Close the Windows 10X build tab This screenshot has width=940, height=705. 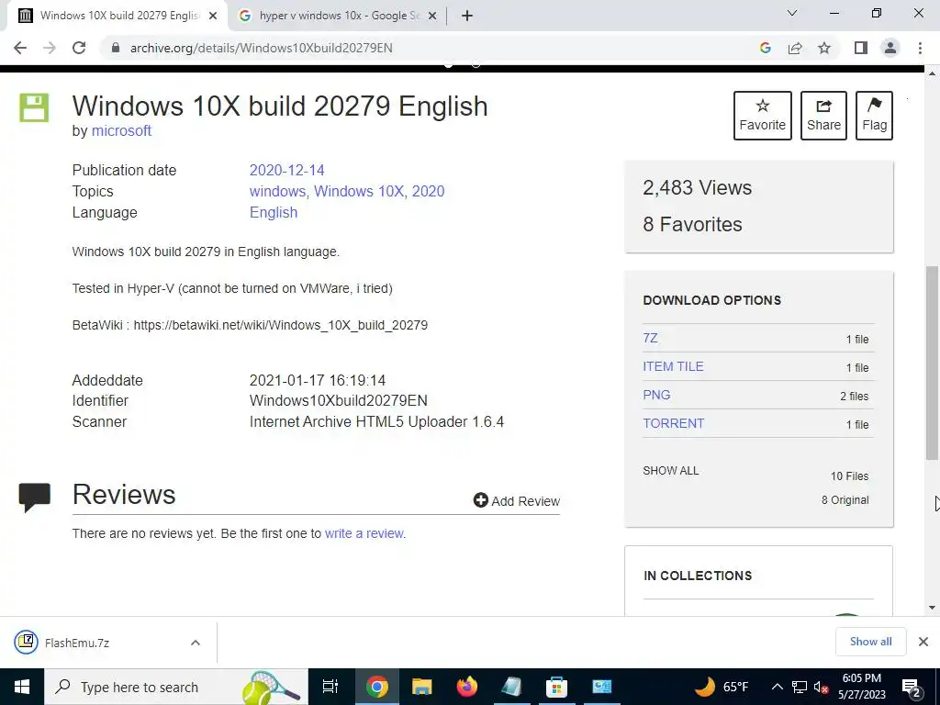point(213,17)
